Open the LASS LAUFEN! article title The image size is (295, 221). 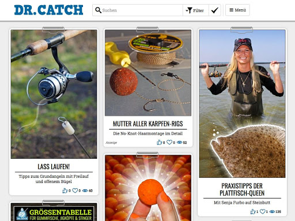[x=54, y=166]
